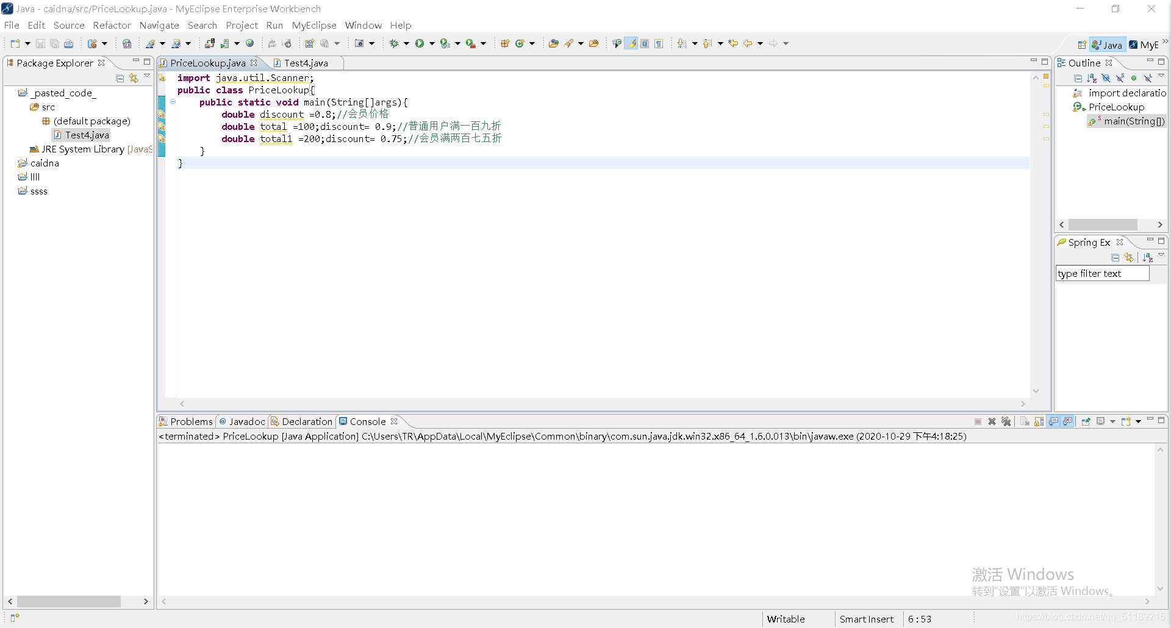The image size is (1171, 628).
Task: Select main(String[]) in Outline
Action: tap(1126, 121)
